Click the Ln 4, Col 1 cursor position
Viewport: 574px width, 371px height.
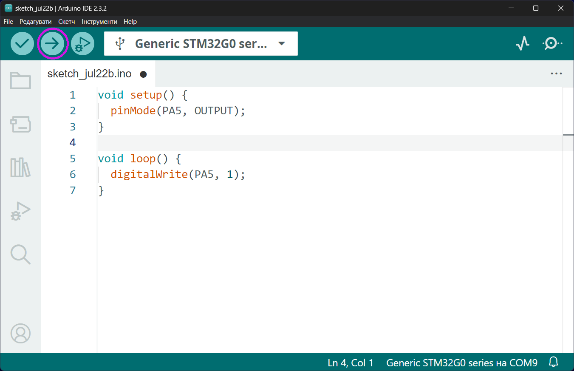tap(351, 363)
